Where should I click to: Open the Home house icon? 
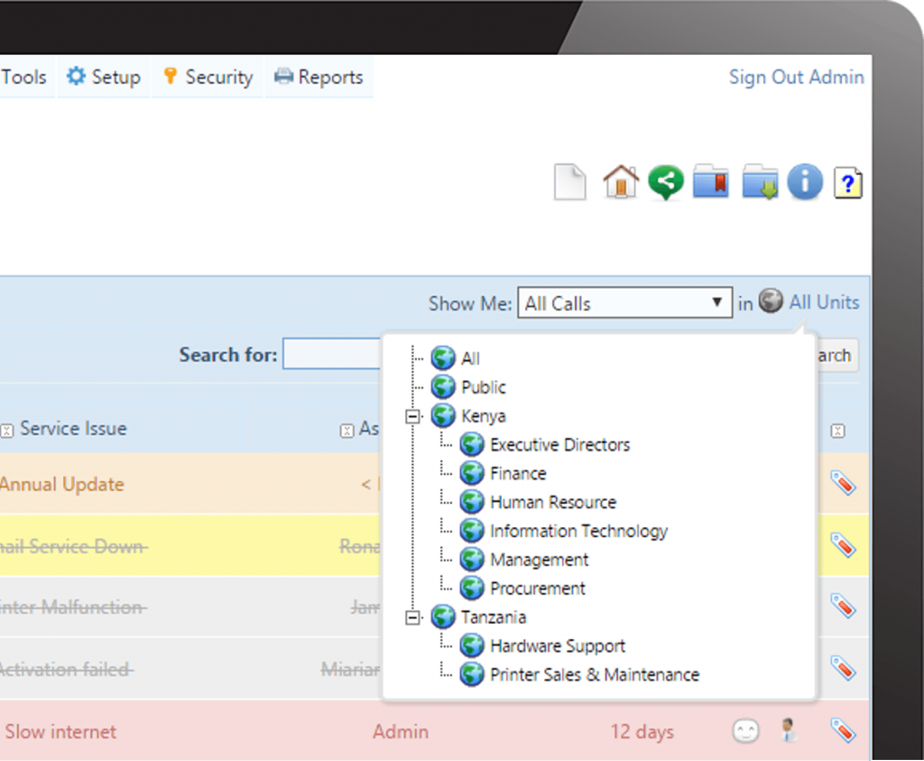click(x=621, y=181)
